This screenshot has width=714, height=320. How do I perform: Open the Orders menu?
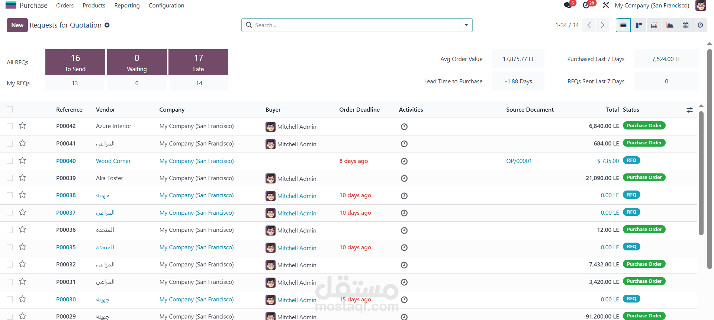coord(65,5)
